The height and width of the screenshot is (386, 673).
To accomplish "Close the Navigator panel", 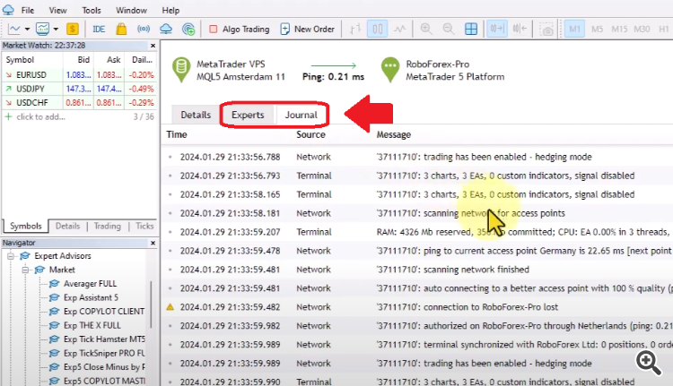I will [x=153, y=243].
